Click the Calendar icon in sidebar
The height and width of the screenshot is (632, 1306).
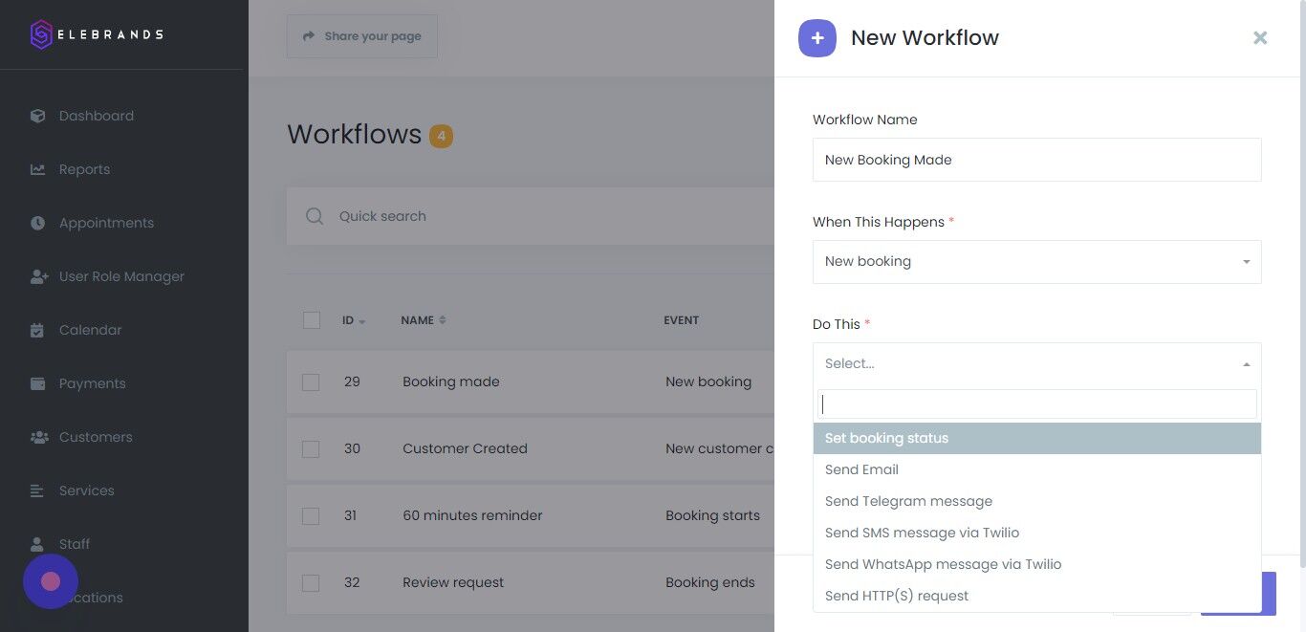[37, 330]
